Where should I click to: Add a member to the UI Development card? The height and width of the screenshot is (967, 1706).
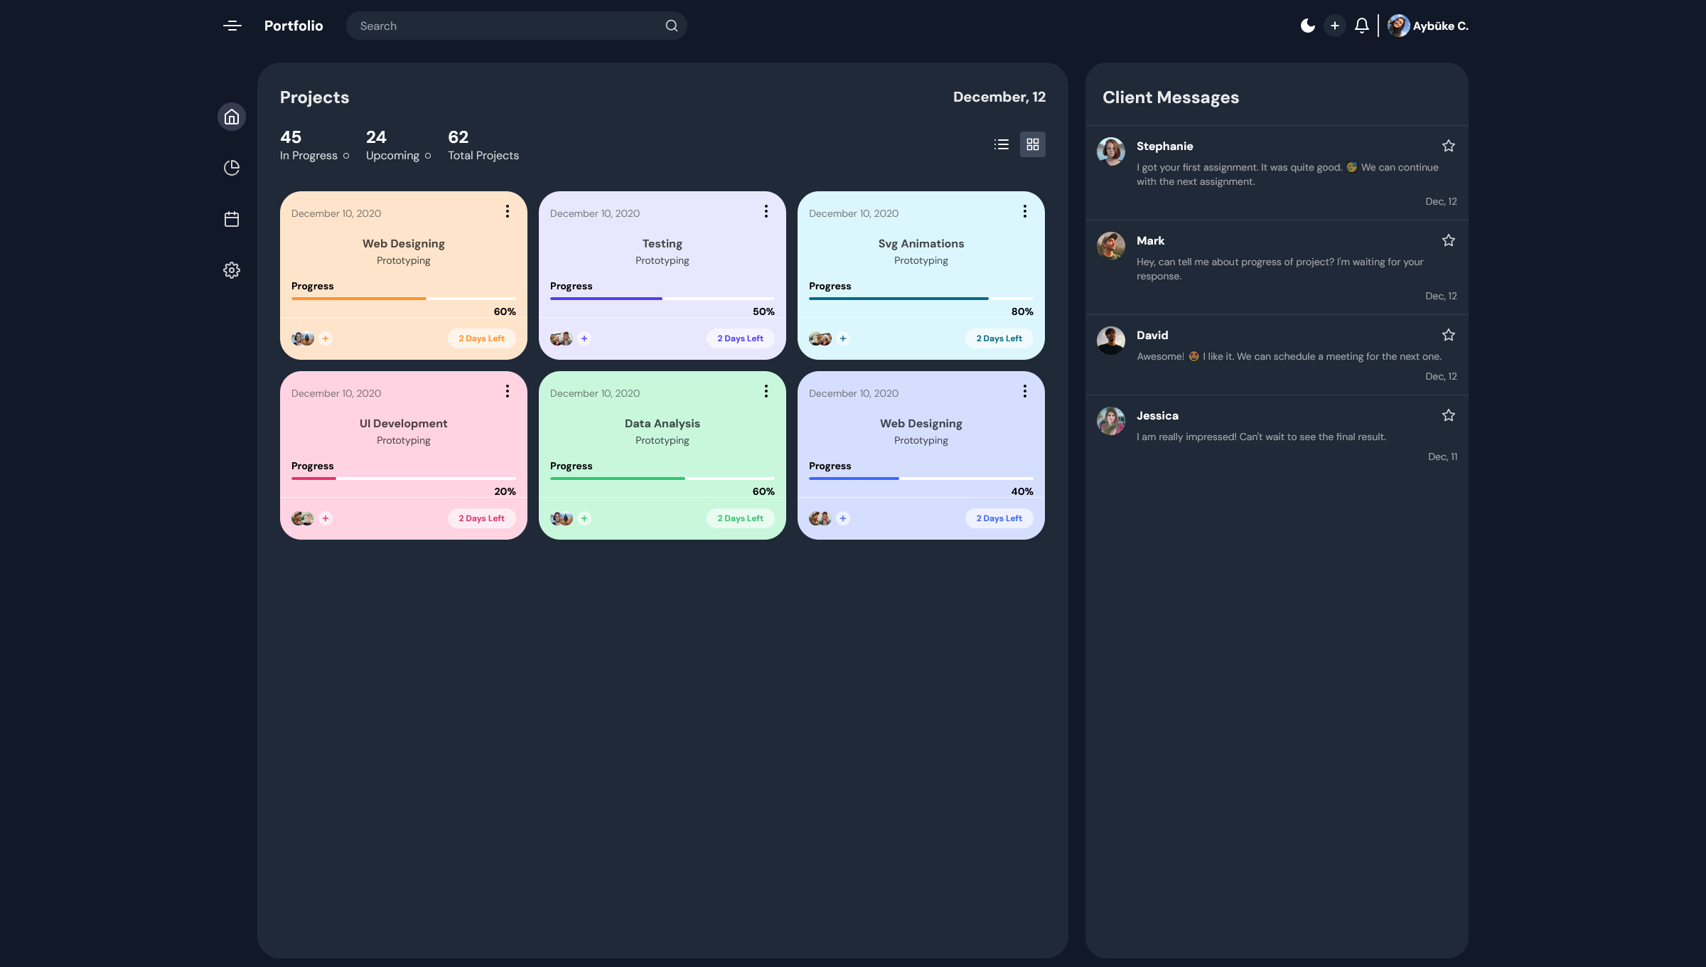pyautogui.click(x=326, y=518)
